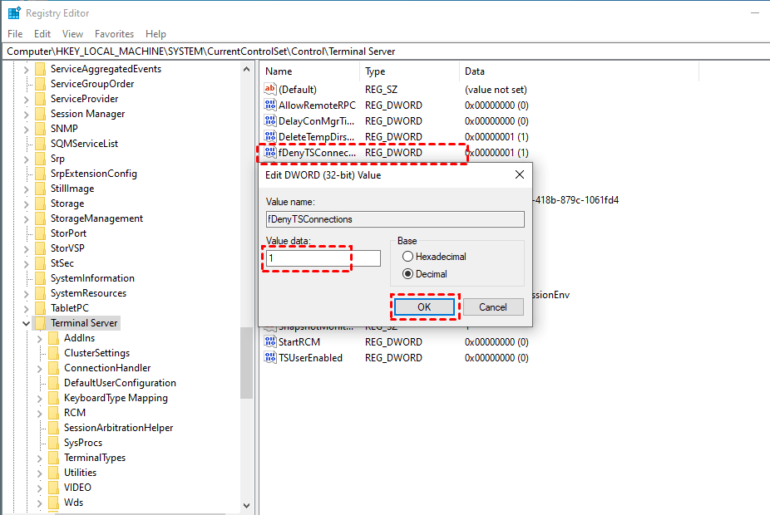
Task: Click the Name column header
Action: click(310, 71)
